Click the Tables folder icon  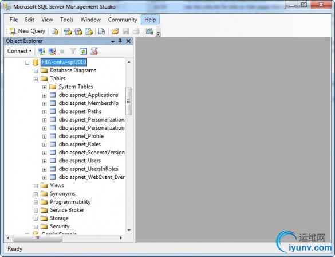click(x=44, y=79)
